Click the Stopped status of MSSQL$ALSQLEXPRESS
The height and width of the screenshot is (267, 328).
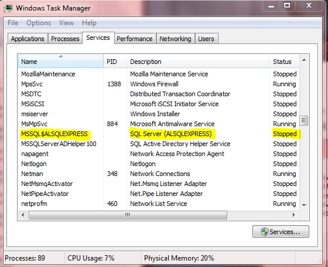(x=285, y=134)
